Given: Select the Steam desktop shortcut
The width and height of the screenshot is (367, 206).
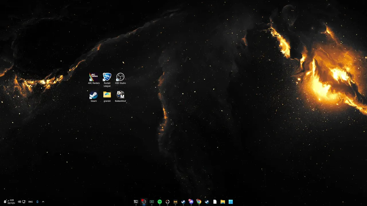Looking at the screenshot, I should point(94,96).
